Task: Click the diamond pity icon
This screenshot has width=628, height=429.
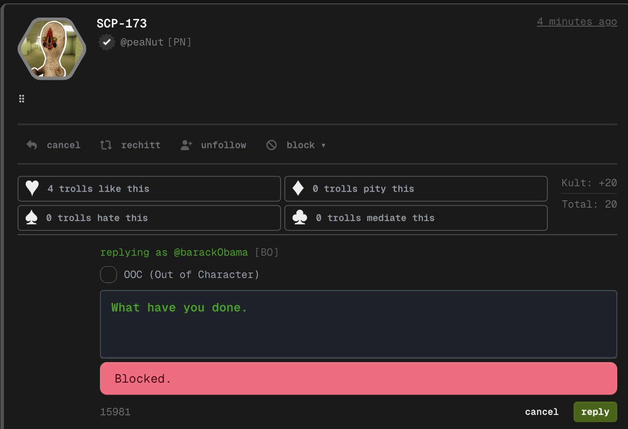Action: (x=298, y=188)
